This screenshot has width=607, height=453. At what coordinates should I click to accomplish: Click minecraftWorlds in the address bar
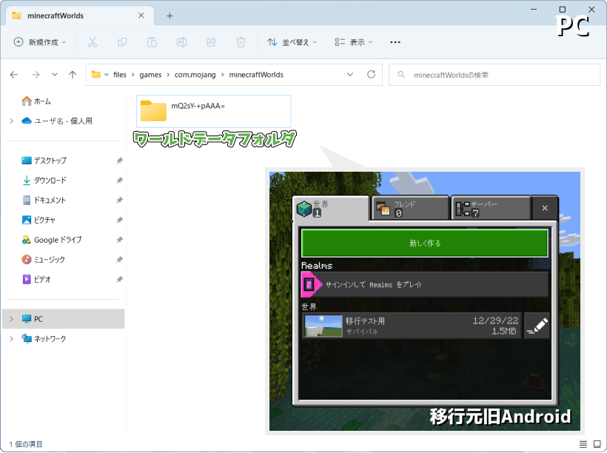click(256, 75)
